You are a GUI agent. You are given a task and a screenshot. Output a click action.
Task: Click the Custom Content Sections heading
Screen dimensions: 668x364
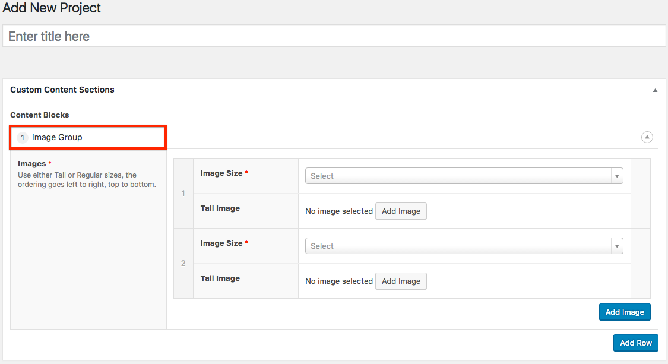[62, 90]
